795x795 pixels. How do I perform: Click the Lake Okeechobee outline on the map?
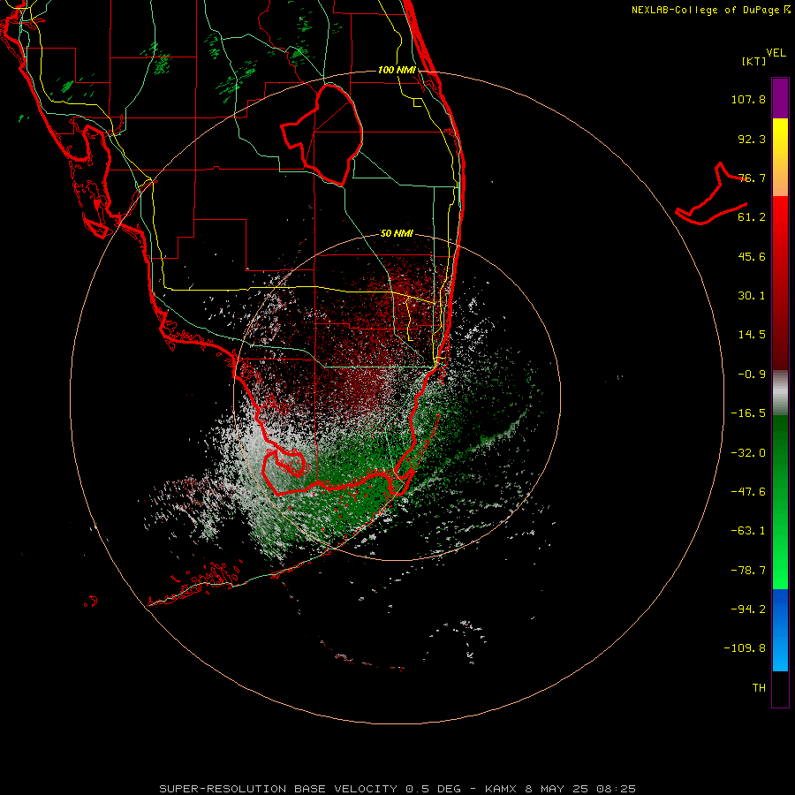[322, 135]
